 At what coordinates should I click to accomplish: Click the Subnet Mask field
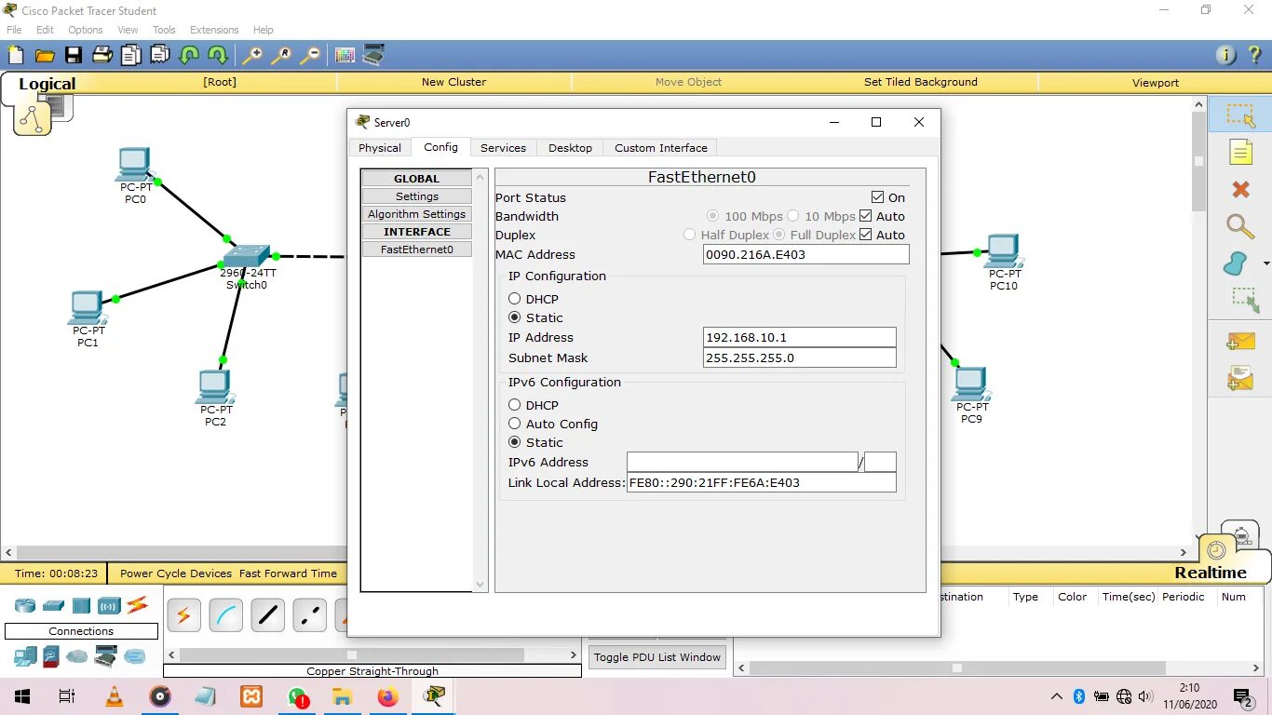(800, 357)
